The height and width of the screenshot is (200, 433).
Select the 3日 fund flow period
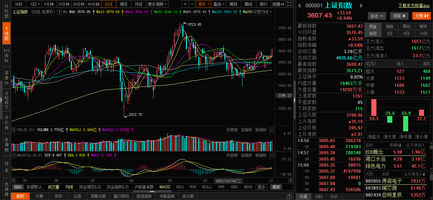coord(389,33)
